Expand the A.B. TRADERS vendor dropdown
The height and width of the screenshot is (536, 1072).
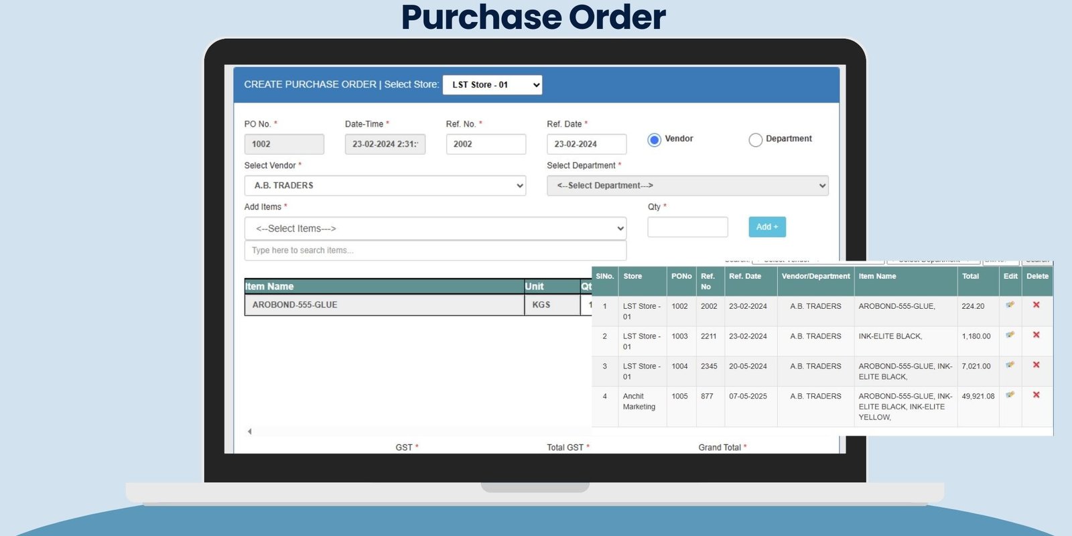pyautogui.click(x=385, y=186)
